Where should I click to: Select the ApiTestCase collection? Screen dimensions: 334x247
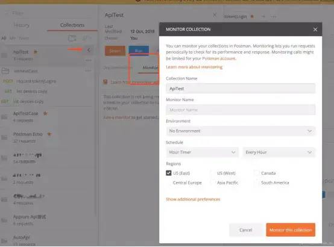[25, 113]
